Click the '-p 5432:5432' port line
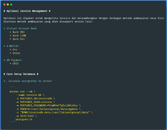The height and width of the screenshot is (130, 167). click(x=26, y=116)
